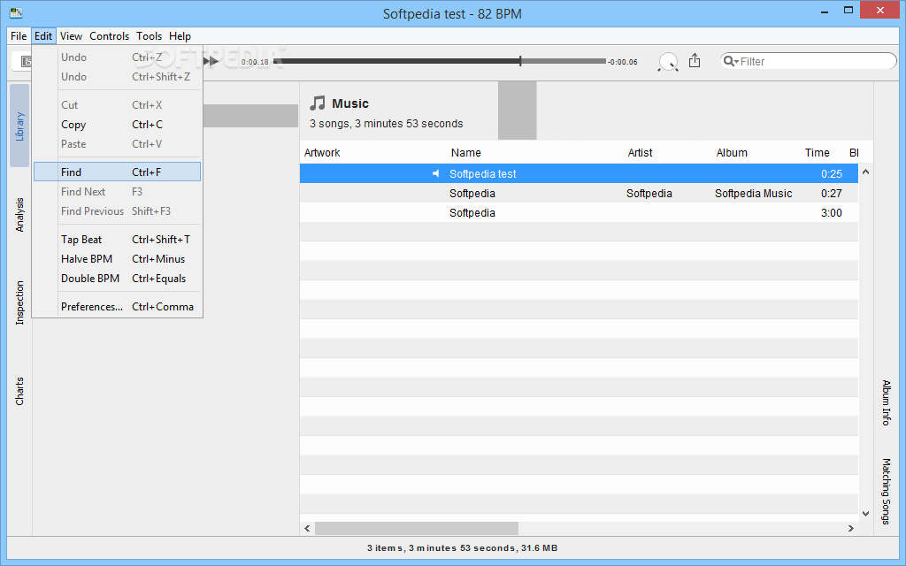906x566 pixels.
Task: Click the horizontal scrollbar thumb
Action: pyautogui.click(x=416, y=528)
